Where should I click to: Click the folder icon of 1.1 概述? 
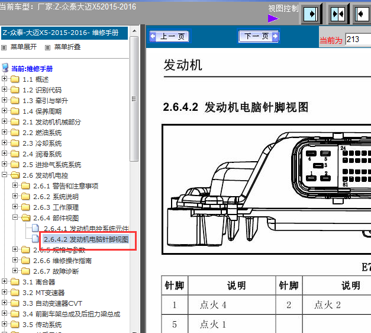[15, 79]
